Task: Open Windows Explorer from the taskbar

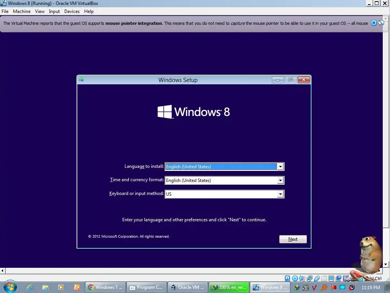Action: point(45,287)
